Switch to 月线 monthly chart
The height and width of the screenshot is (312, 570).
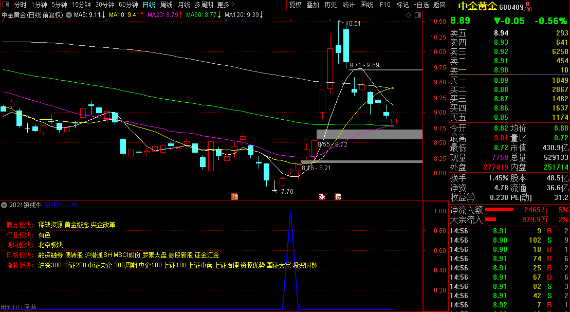184,5
